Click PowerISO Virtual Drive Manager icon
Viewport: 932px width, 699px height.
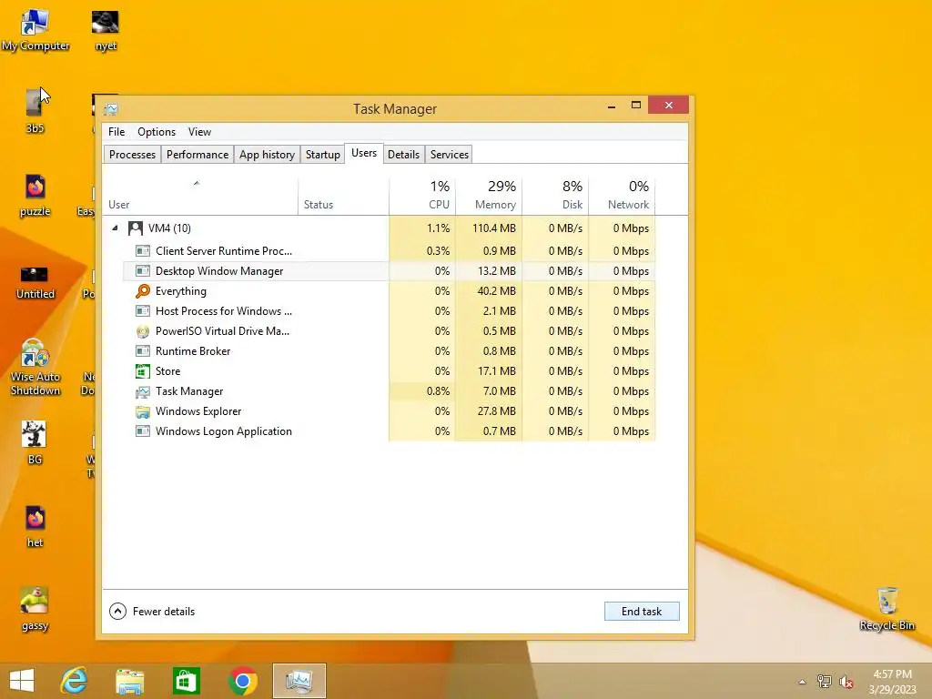(x=143, y=331)
